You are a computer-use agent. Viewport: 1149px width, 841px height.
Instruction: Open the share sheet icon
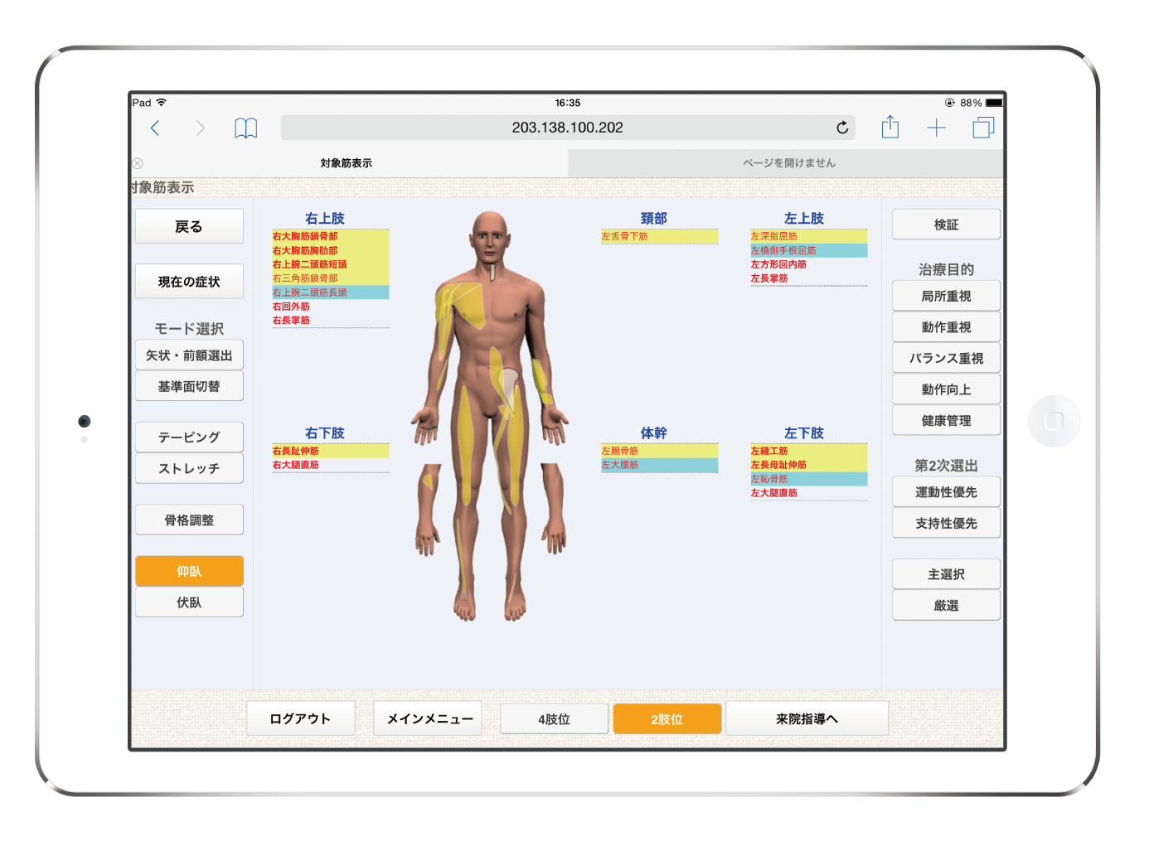pyautogui.click(x=890, y=128)
